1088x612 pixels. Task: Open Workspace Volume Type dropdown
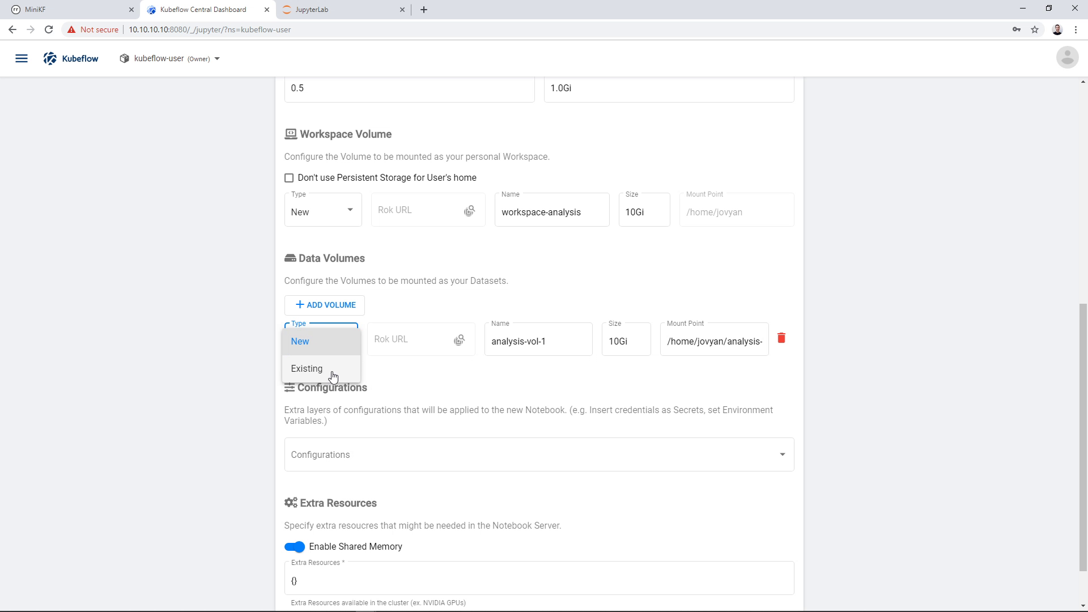[x=323, y=210]
